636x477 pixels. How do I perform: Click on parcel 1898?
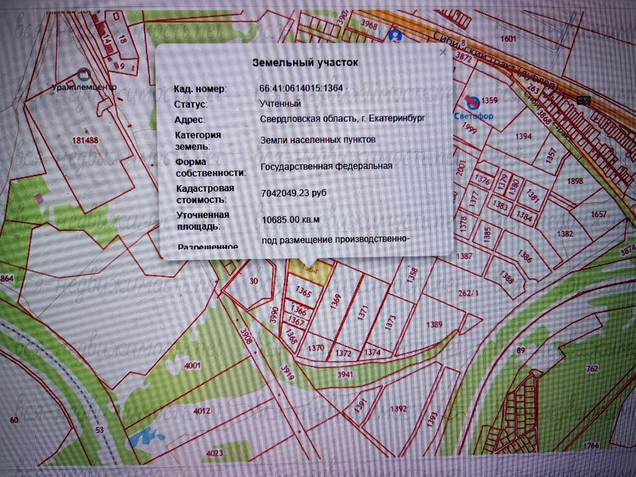[x=575, y=181]
